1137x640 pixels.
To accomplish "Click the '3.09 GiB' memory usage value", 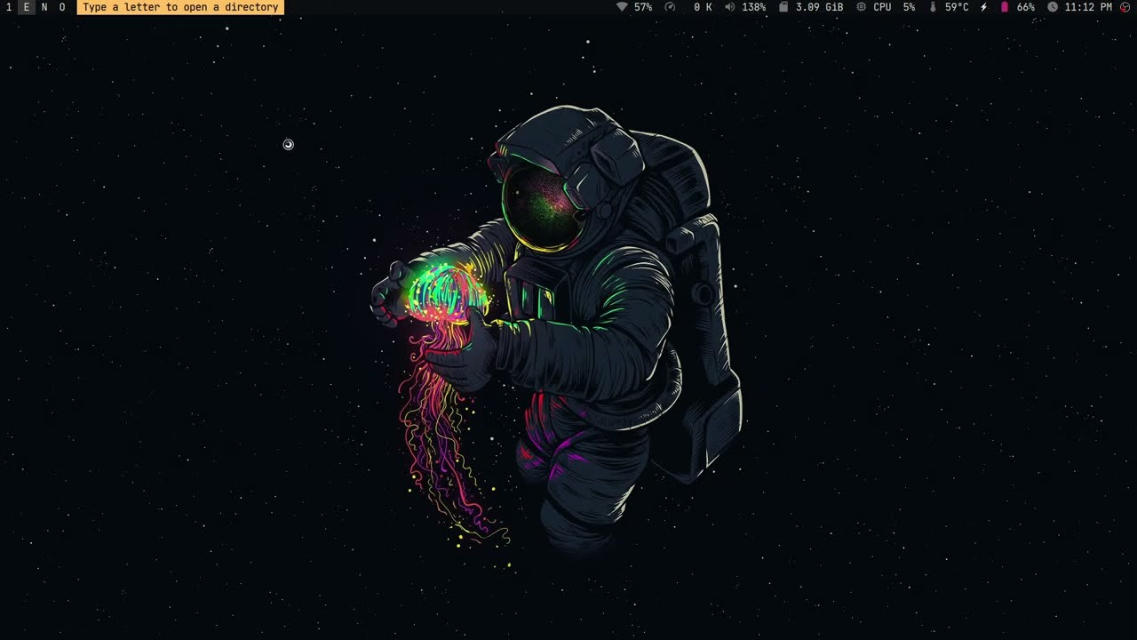I will point(820,7).
